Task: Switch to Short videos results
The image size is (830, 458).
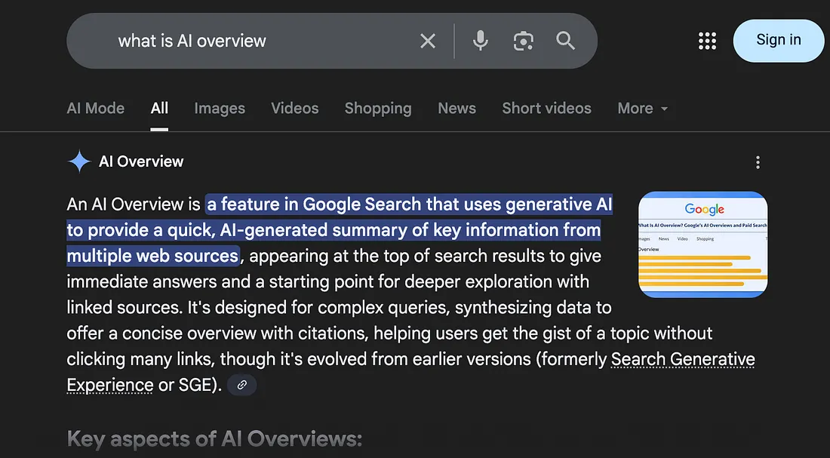Action: tap(546, 108)
